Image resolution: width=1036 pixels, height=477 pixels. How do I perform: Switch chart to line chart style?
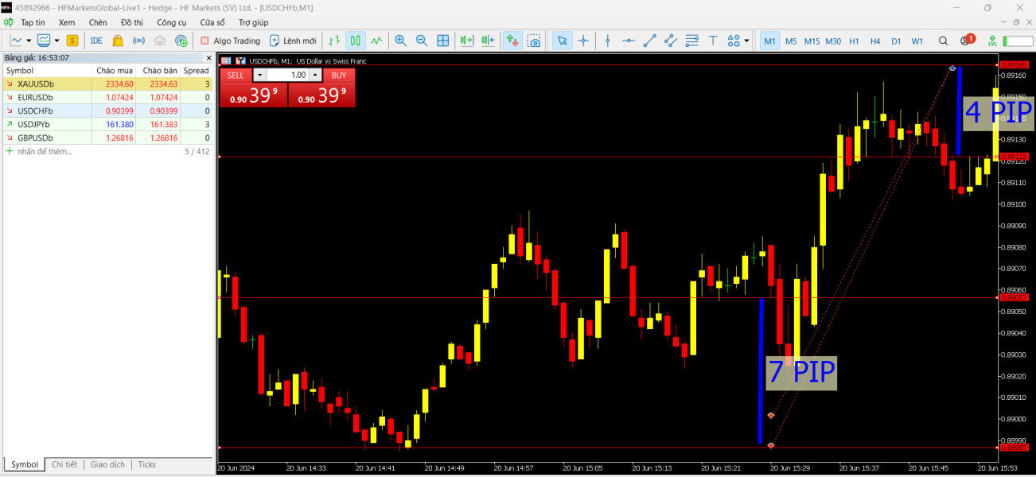coord(376,41)
